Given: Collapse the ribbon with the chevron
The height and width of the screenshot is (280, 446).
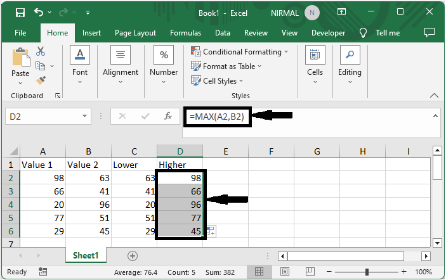Looking at the screenshot, I should tap(434, 96).
